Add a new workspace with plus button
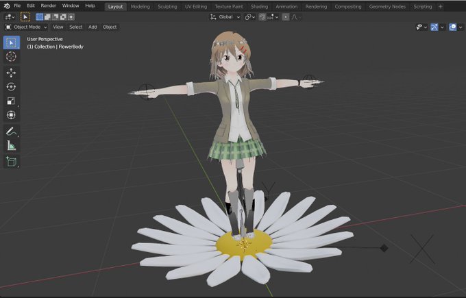 coord(441,7)
